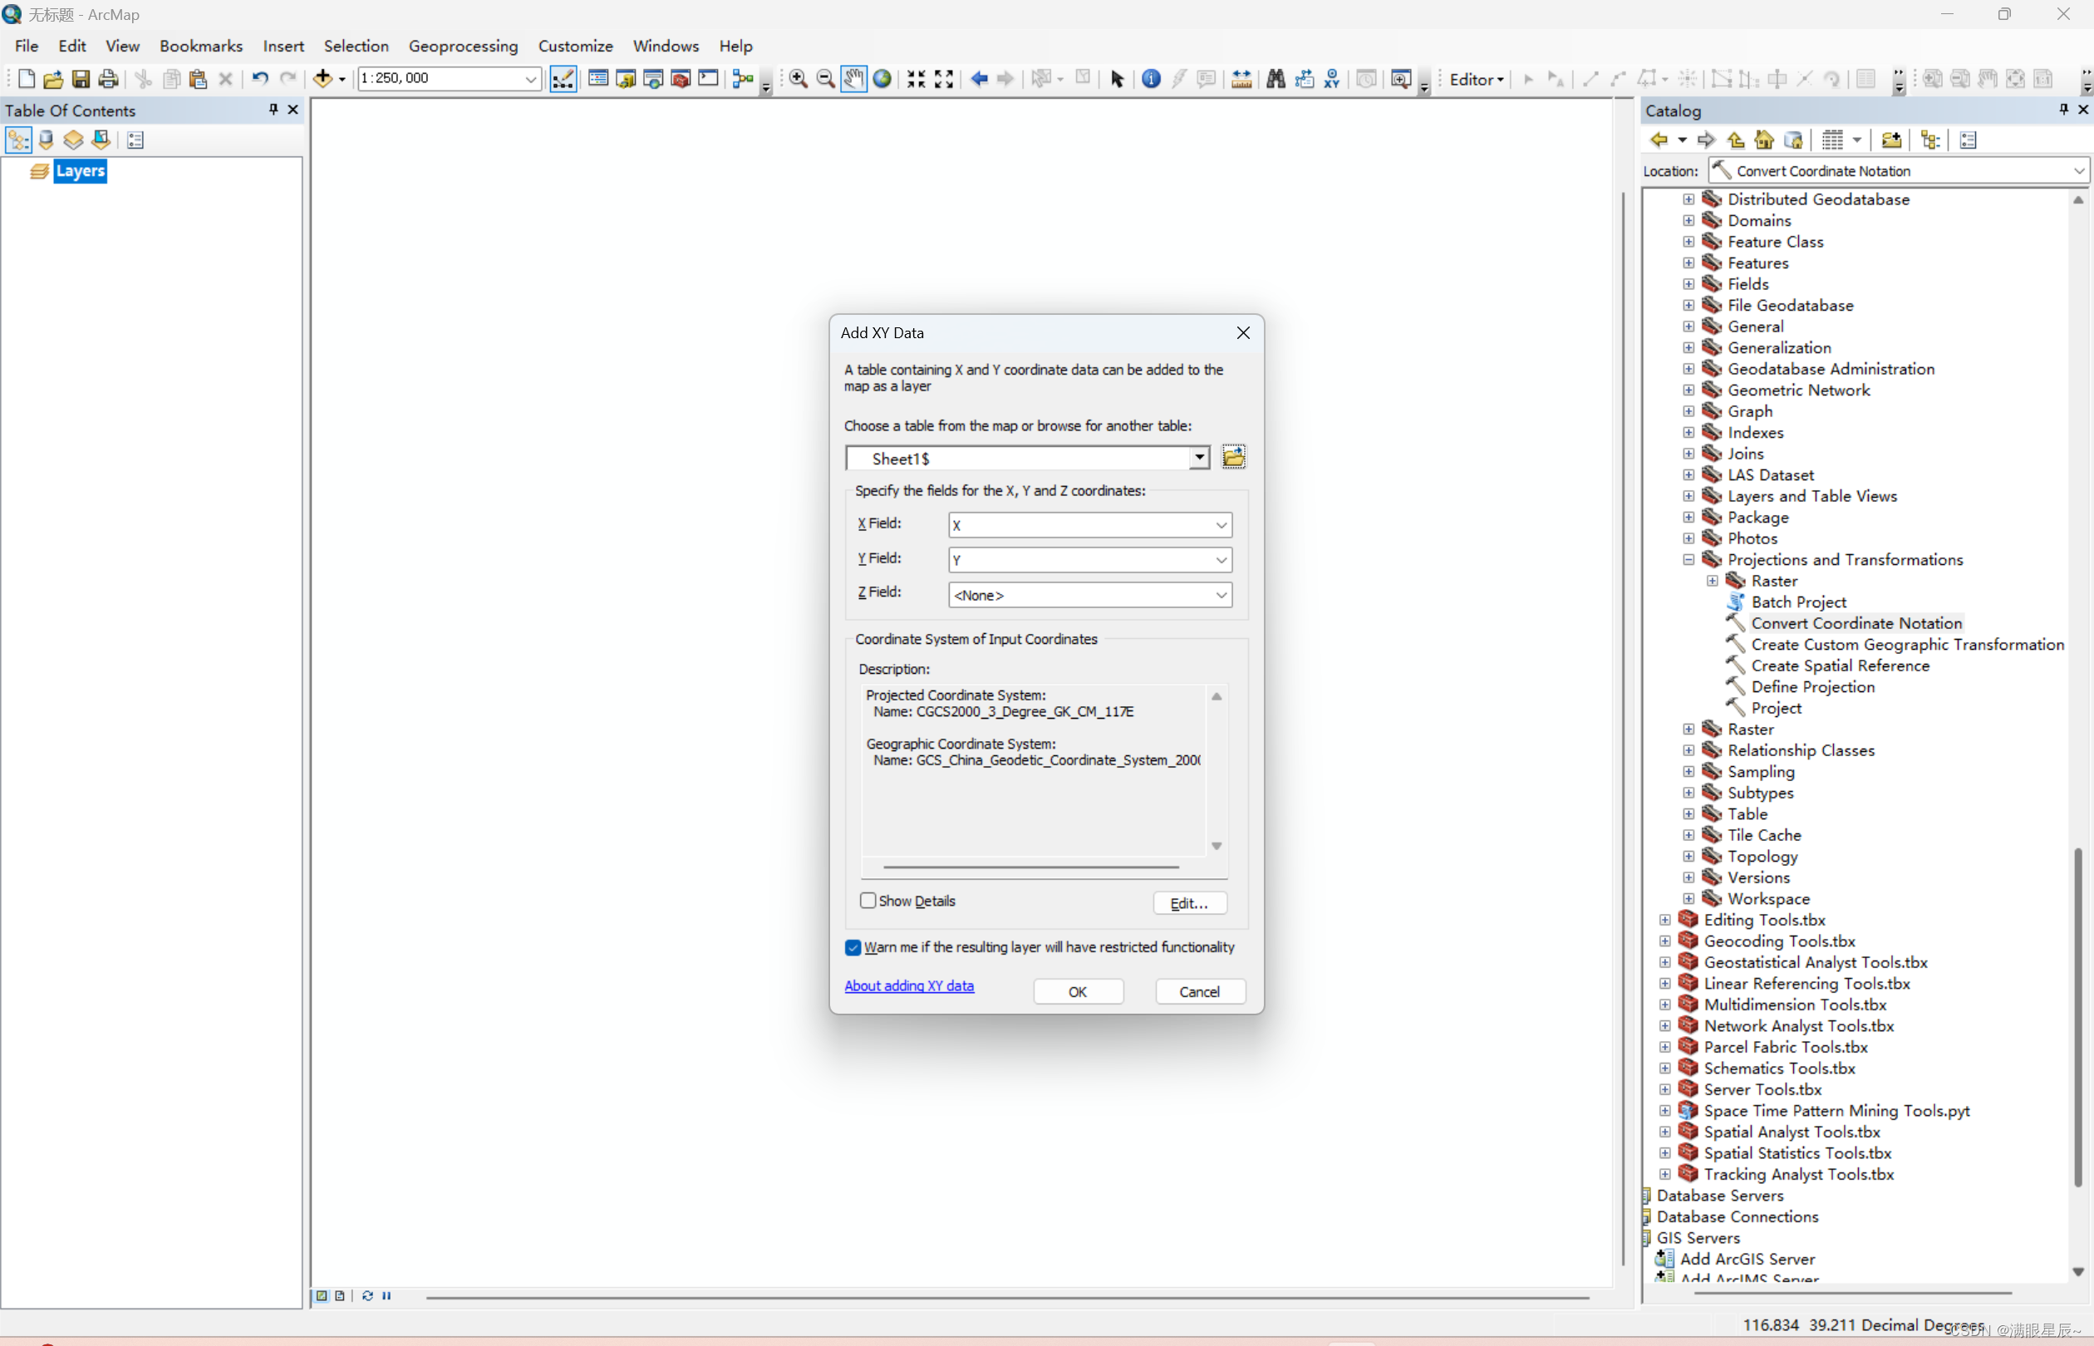The height and width of the screenshot is (1346, 2094).
Task: Click Save in the standard toolbar
Action: 81,79
